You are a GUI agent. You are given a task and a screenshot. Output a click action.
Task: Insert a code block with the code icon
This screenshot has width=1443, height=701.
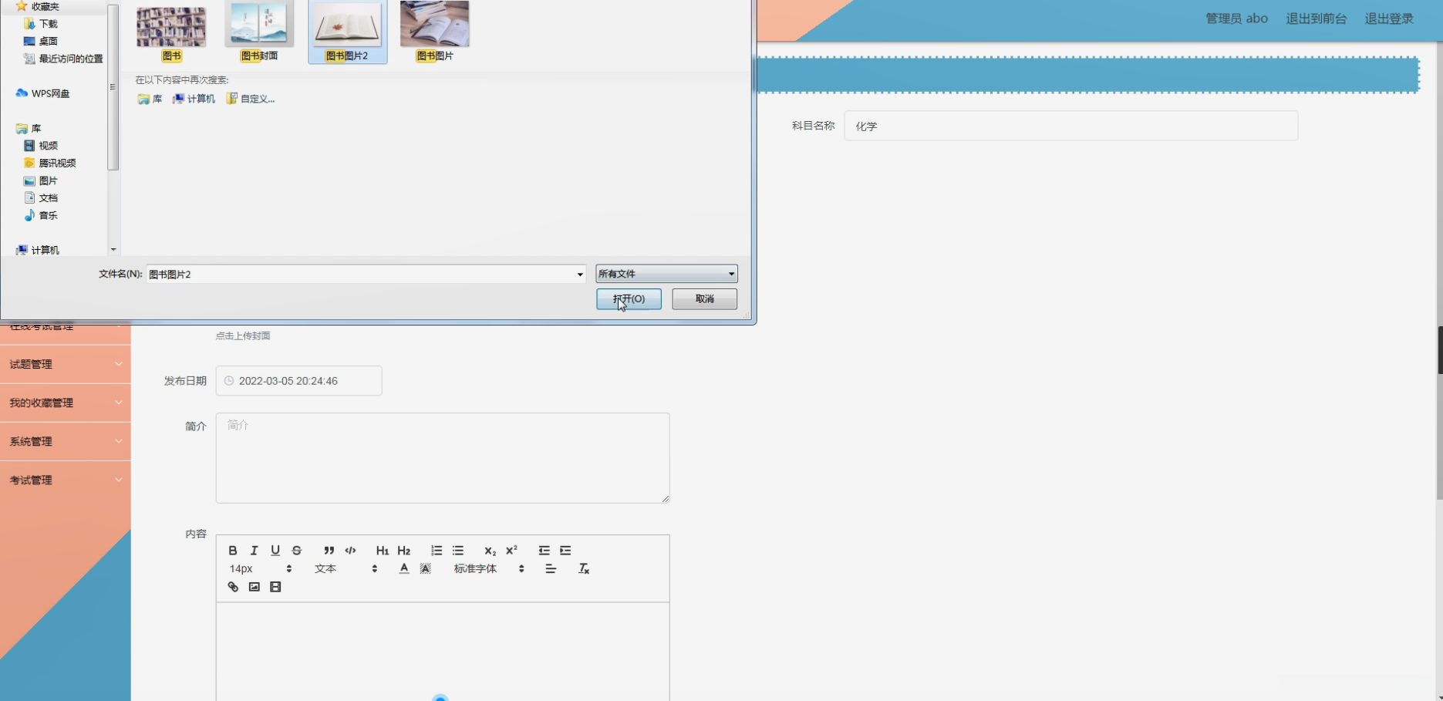click(x=351, y=551)
